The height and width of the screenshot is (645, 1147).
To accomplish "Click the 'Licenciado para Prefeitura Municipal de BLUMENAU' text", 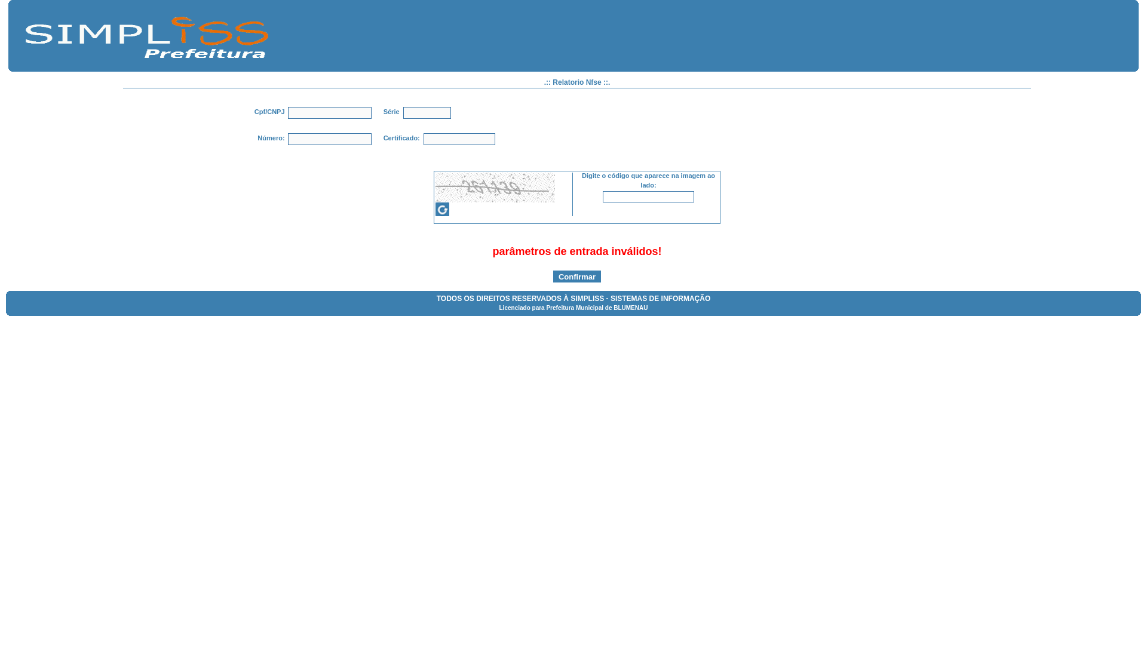I will pos(573,308).
